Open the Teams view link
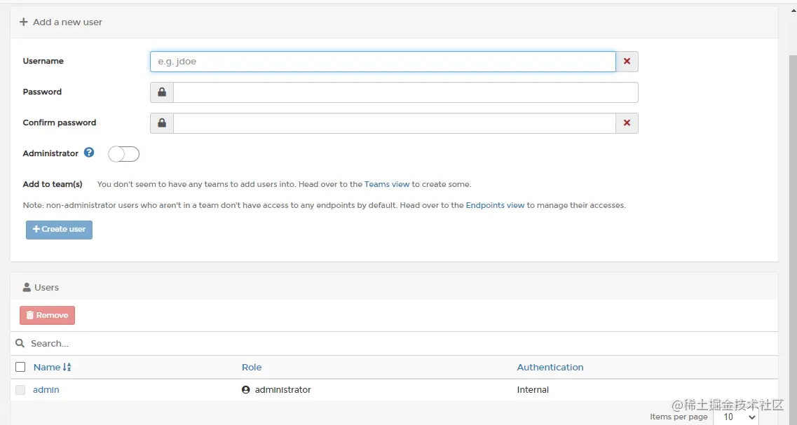Viewport: 797px width, 425px height. click(x=387, y=184)
